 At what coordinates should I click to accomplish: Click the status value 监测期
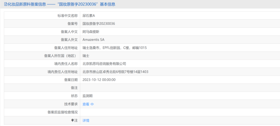(88, 96)
